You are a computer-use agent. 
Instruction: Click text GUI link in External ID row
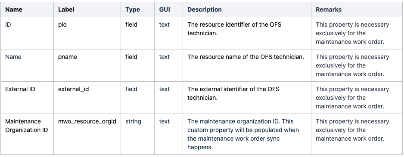tap(165, 89)
